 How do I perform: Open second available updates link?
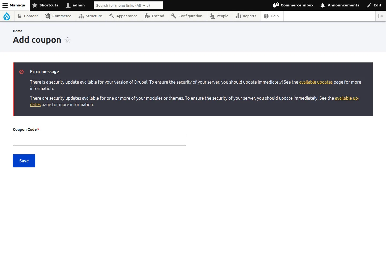(x=347, y=98)
